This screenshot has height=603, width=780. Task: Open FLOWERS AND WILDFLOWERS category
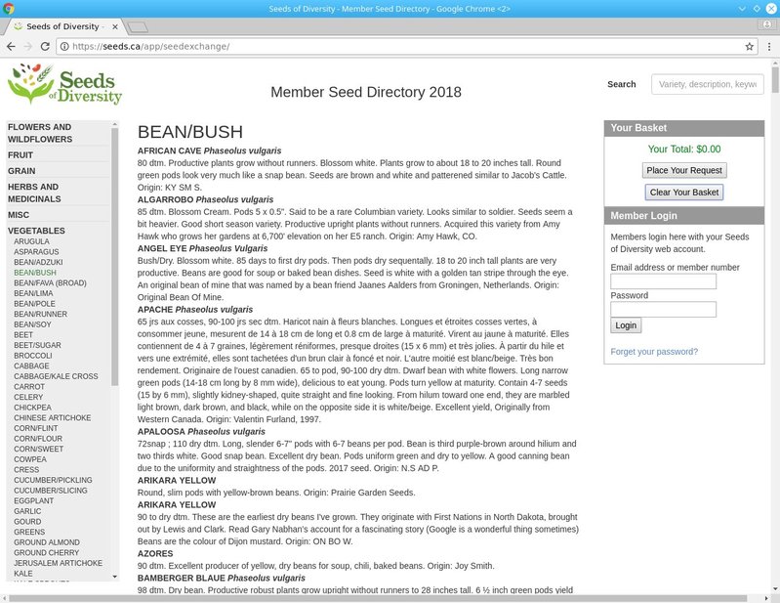click(x=40, y=133)
